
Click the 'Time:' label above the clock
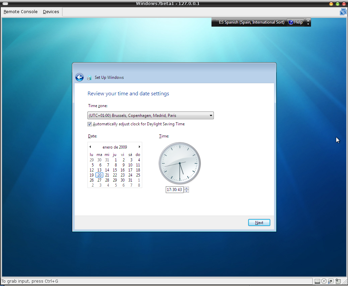point(164,136)
